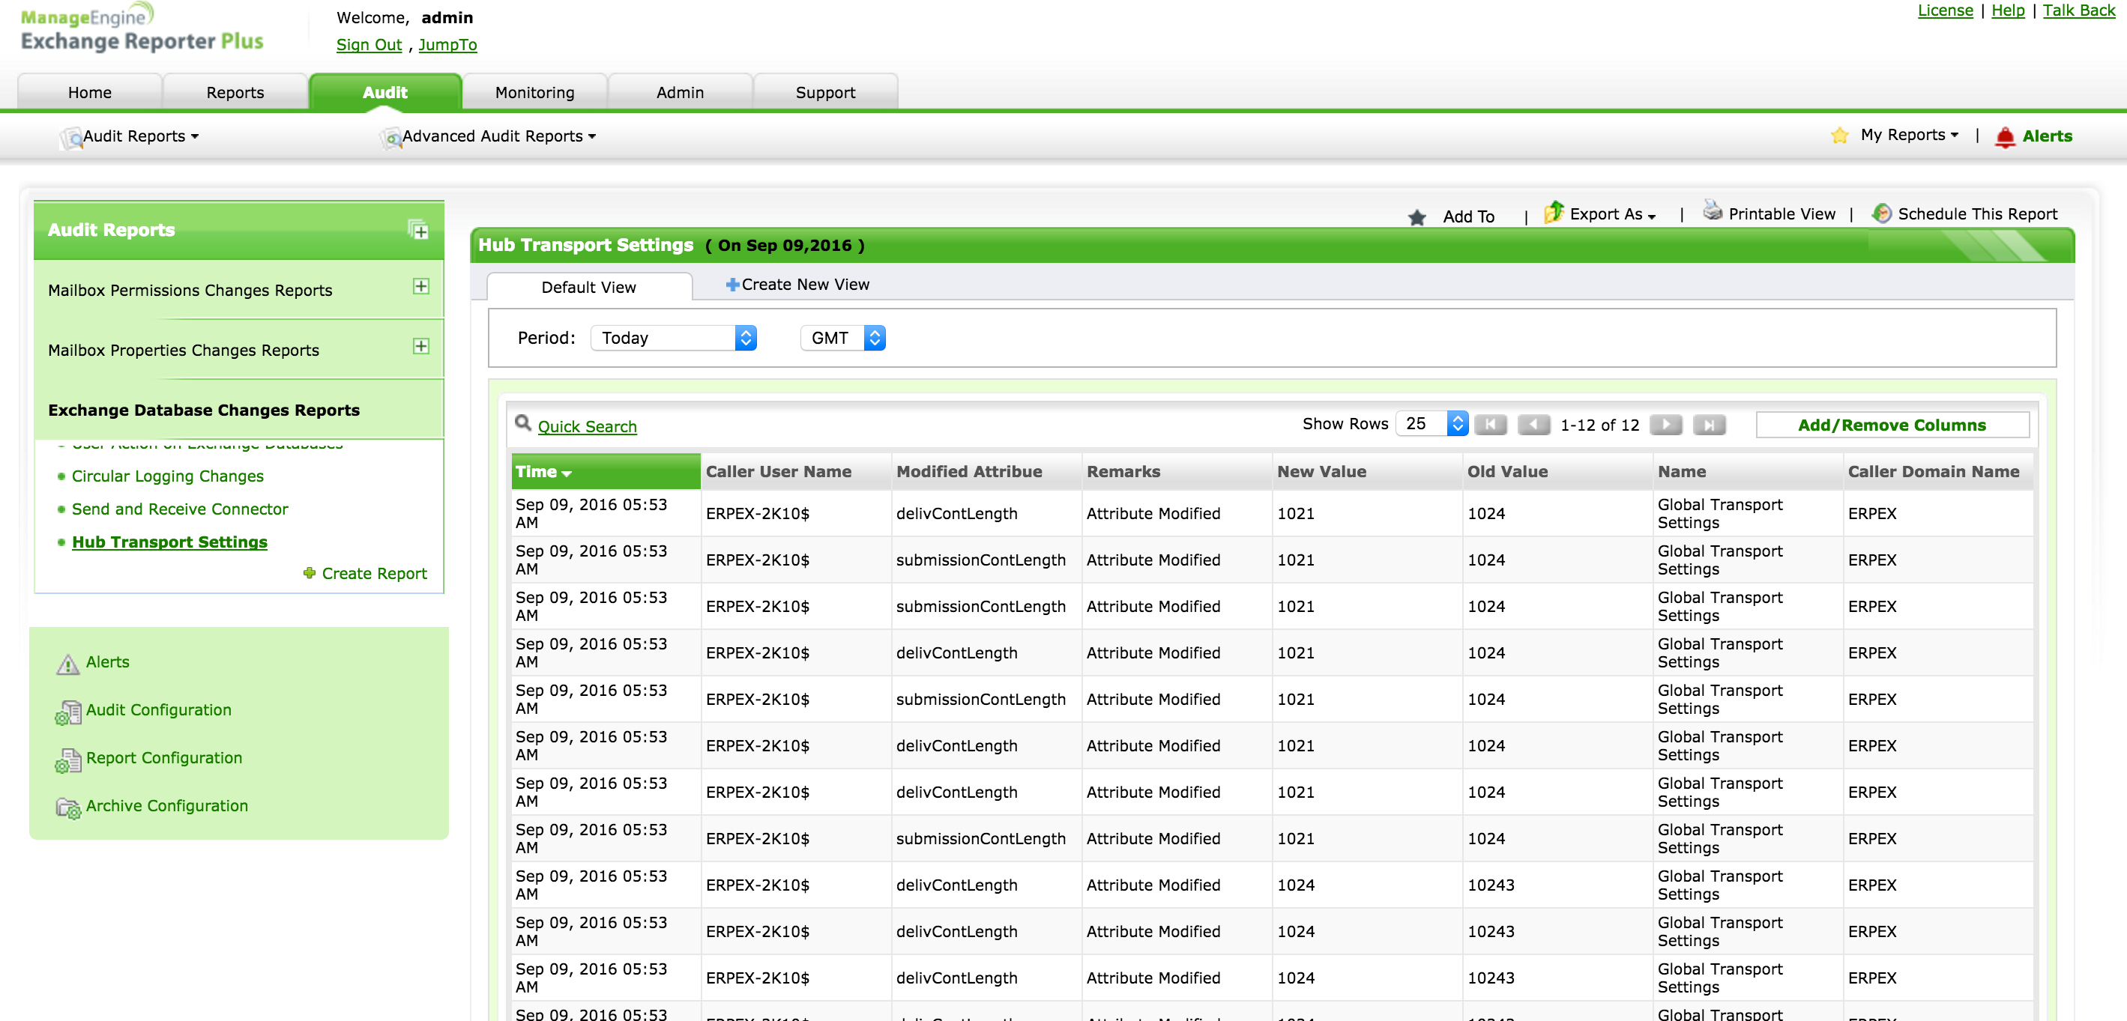This screenshot has width=2127, height=1021.
Task: Open the Advanced Audit Reports menu
Action: (492, 136)
